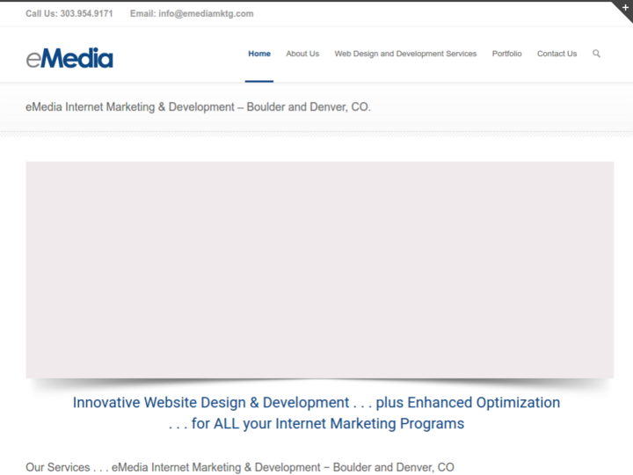Click the drop shadow beneath the slideshow banner
This screenshot has height=475, width=633.
tap(319, 384)
